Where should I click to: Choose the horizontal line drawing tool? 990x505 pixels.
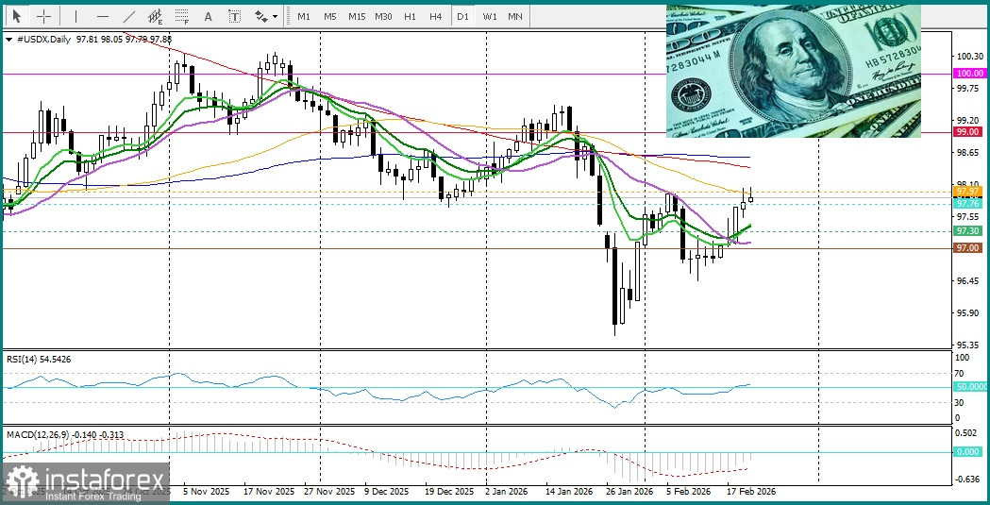pos(102,16)
